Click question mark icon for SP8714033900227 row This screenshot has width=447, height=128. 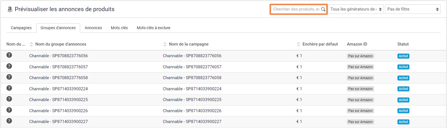[9, 121]
